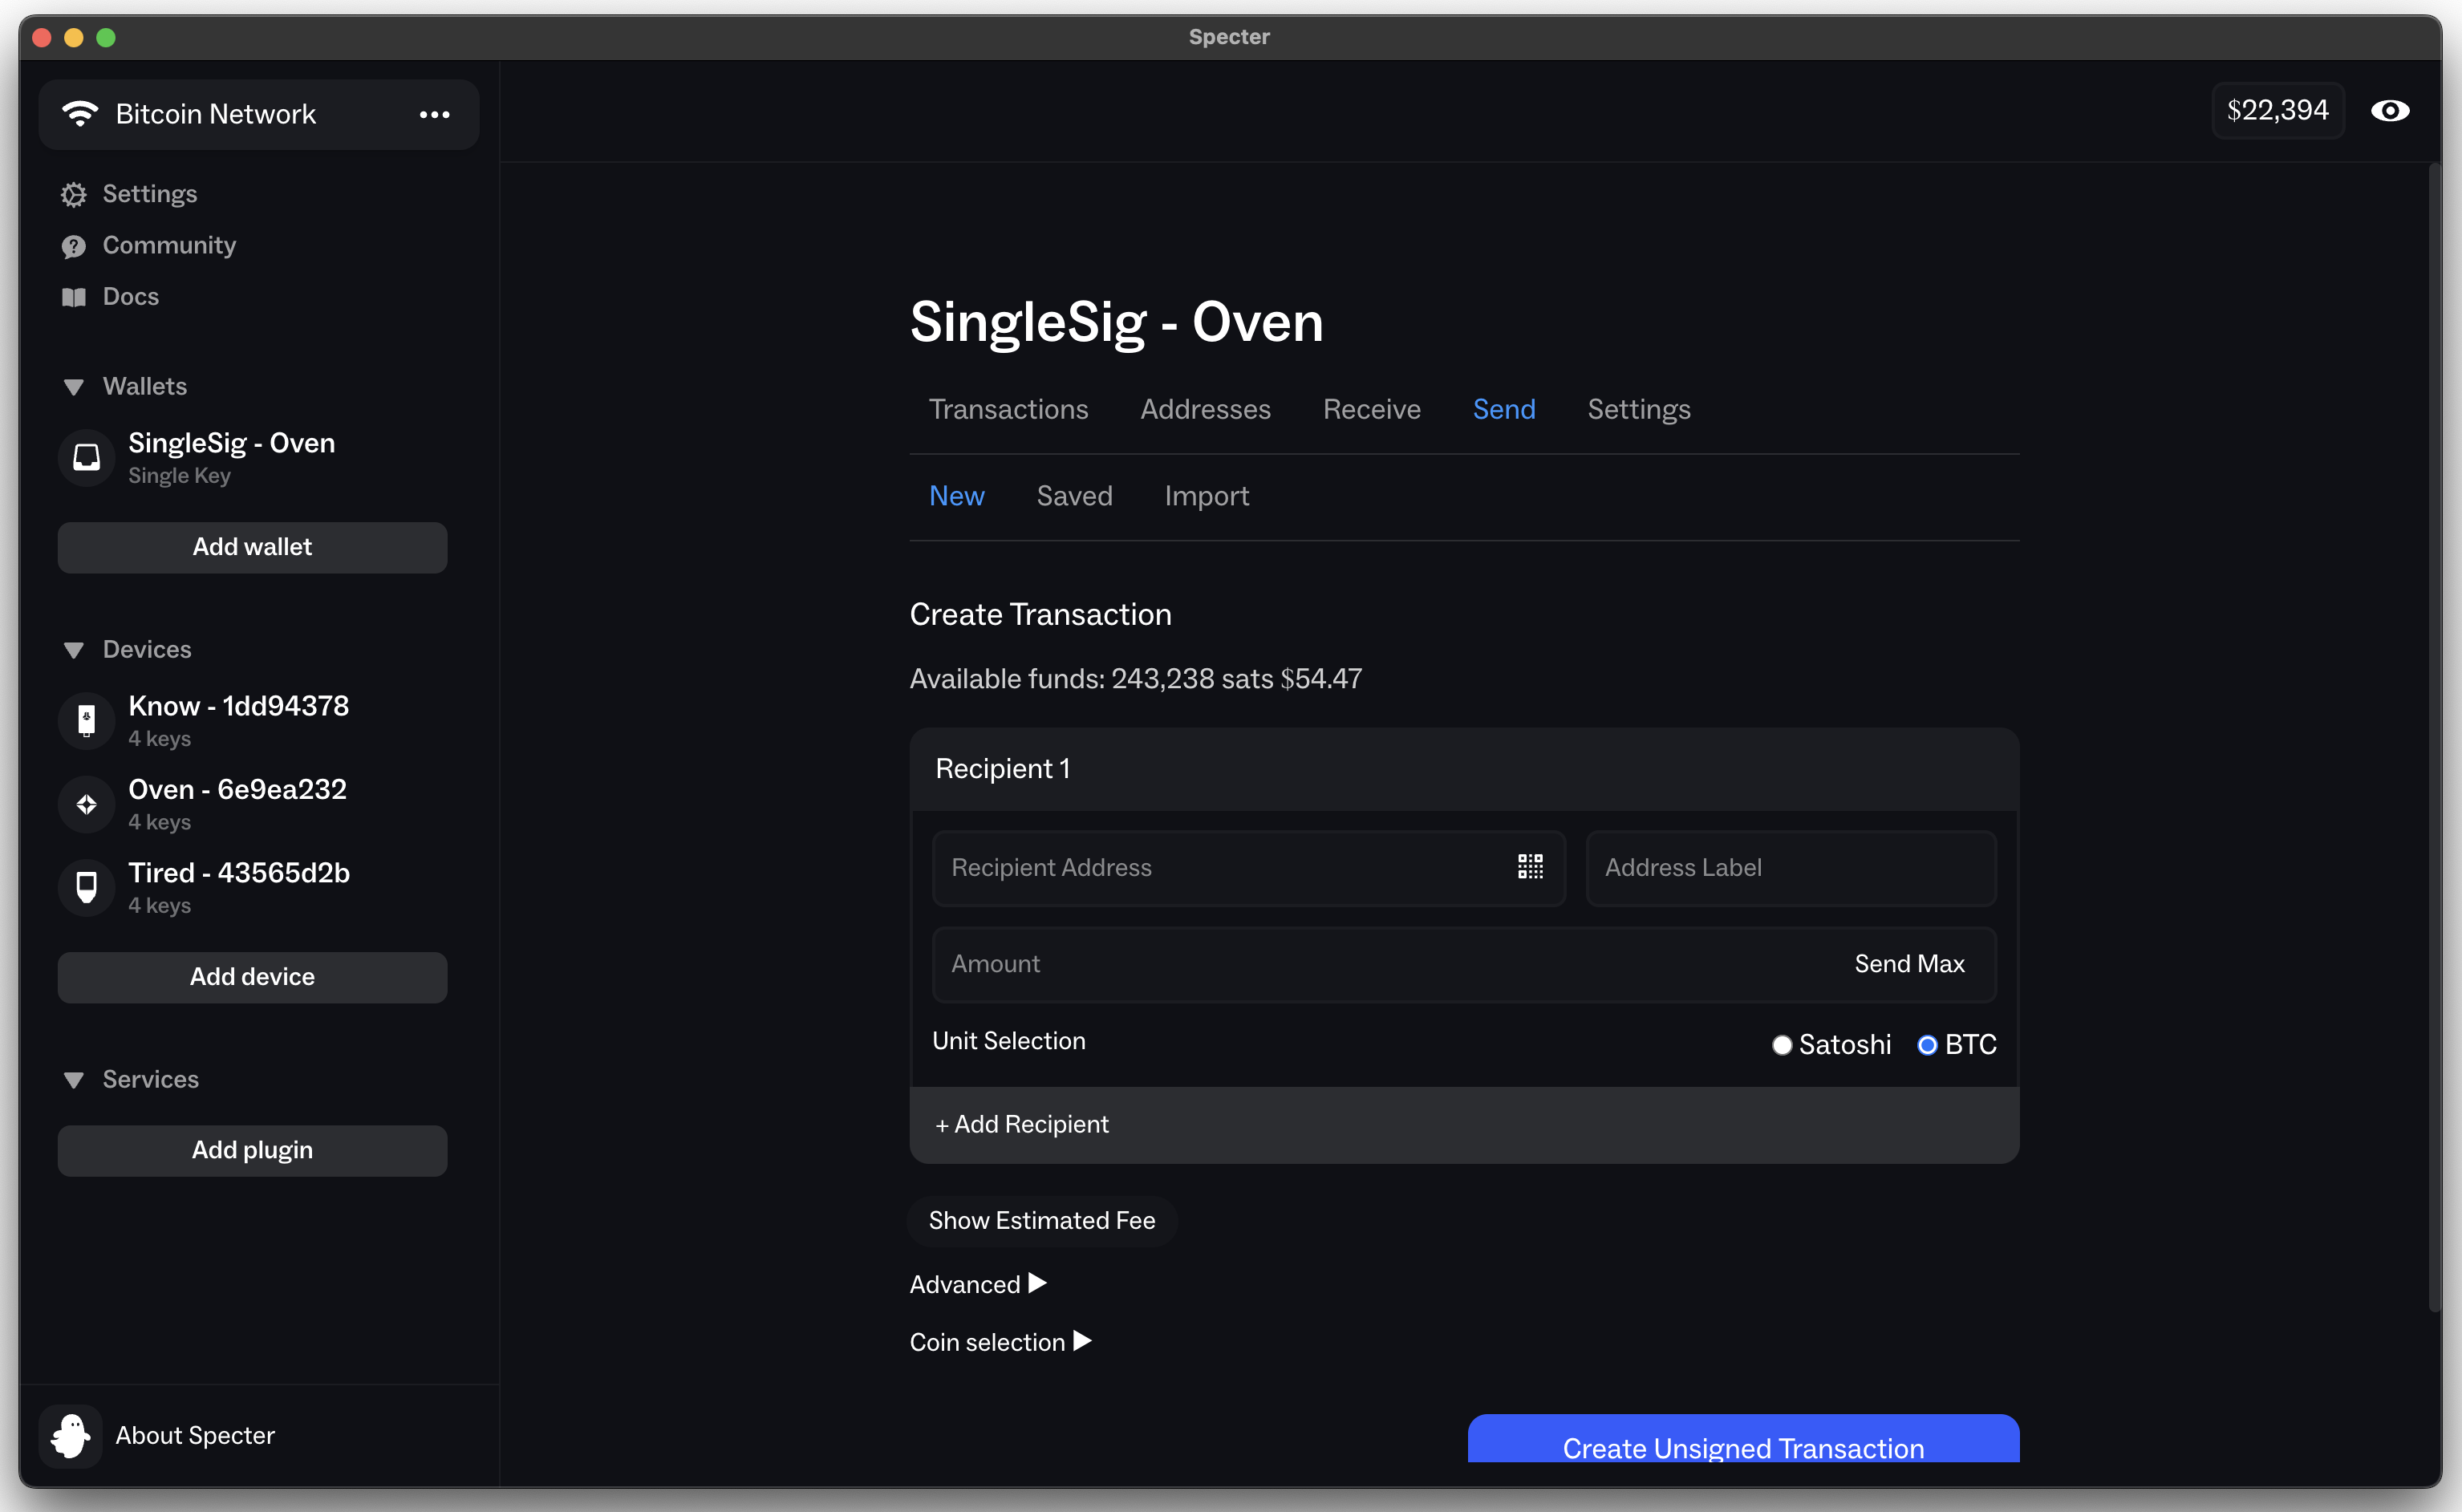The height and width of the screenshot is (1512, 2462).
Task: Focus the Address Label field
Action: point(1790,868)
